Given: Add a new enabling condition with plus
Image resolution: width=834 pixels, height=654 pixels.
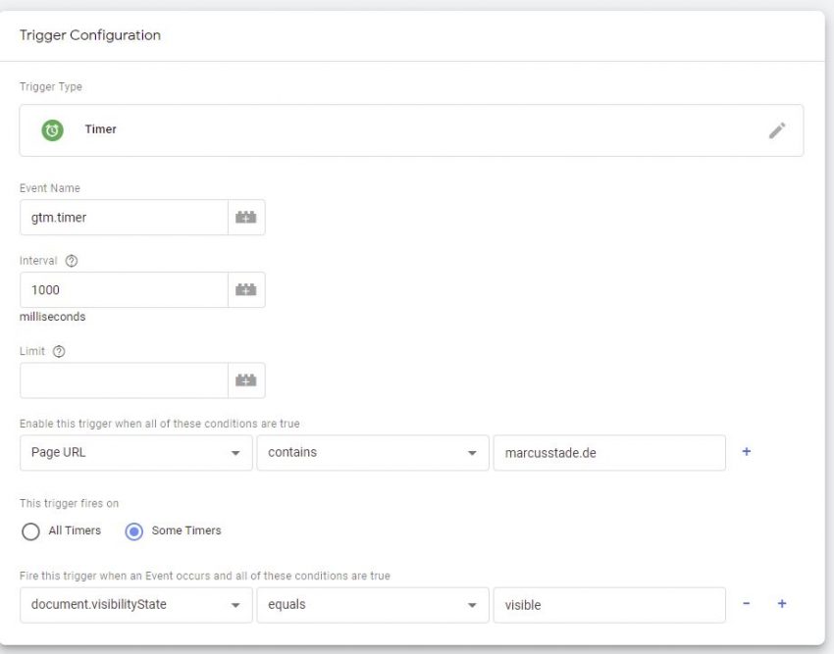Looking at the screenshot, I should point(747,451).
